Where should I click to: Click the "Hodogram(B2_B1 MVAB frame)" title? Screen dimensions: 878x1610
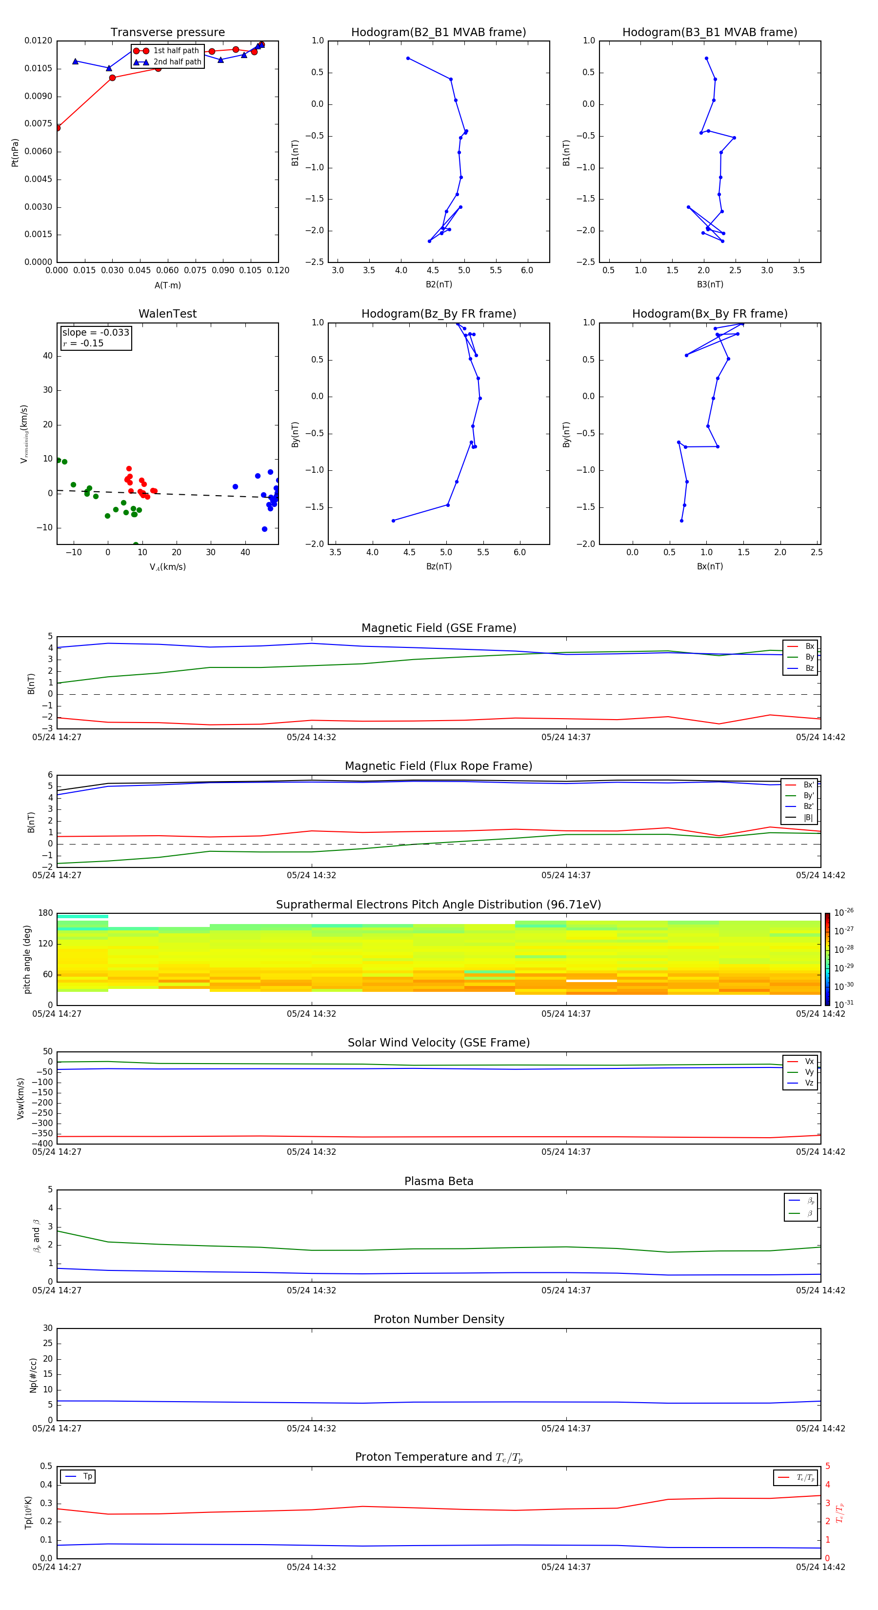(x=439, y=33)
